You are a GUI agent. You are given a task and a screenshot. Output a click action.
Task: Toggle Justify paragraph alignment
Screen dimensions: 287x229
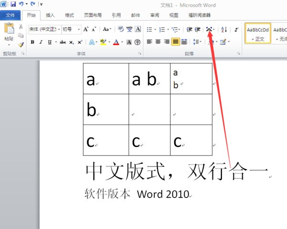point(176,42)
